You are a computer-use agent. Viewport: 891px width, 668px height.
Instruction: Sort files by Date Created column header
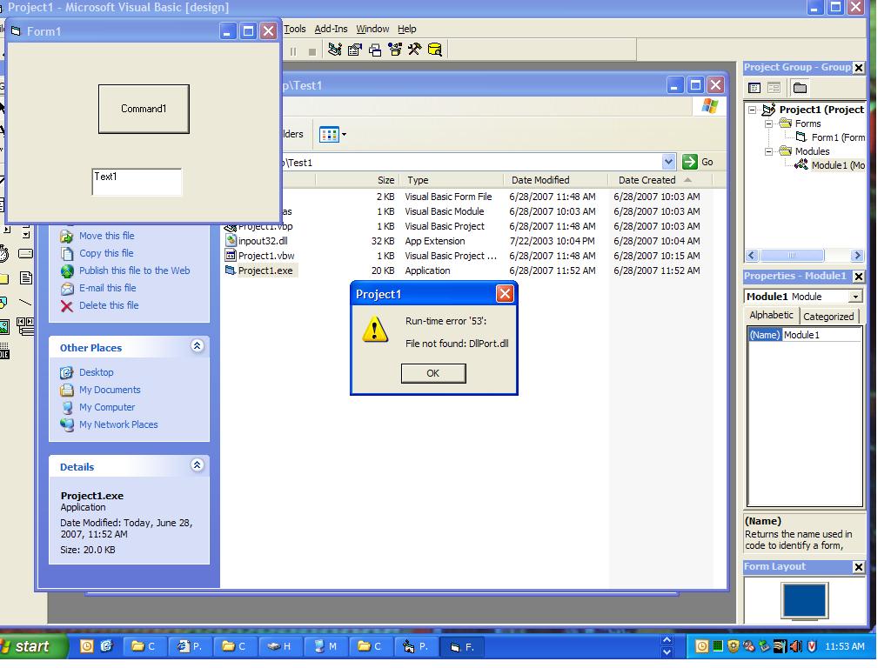660,180
